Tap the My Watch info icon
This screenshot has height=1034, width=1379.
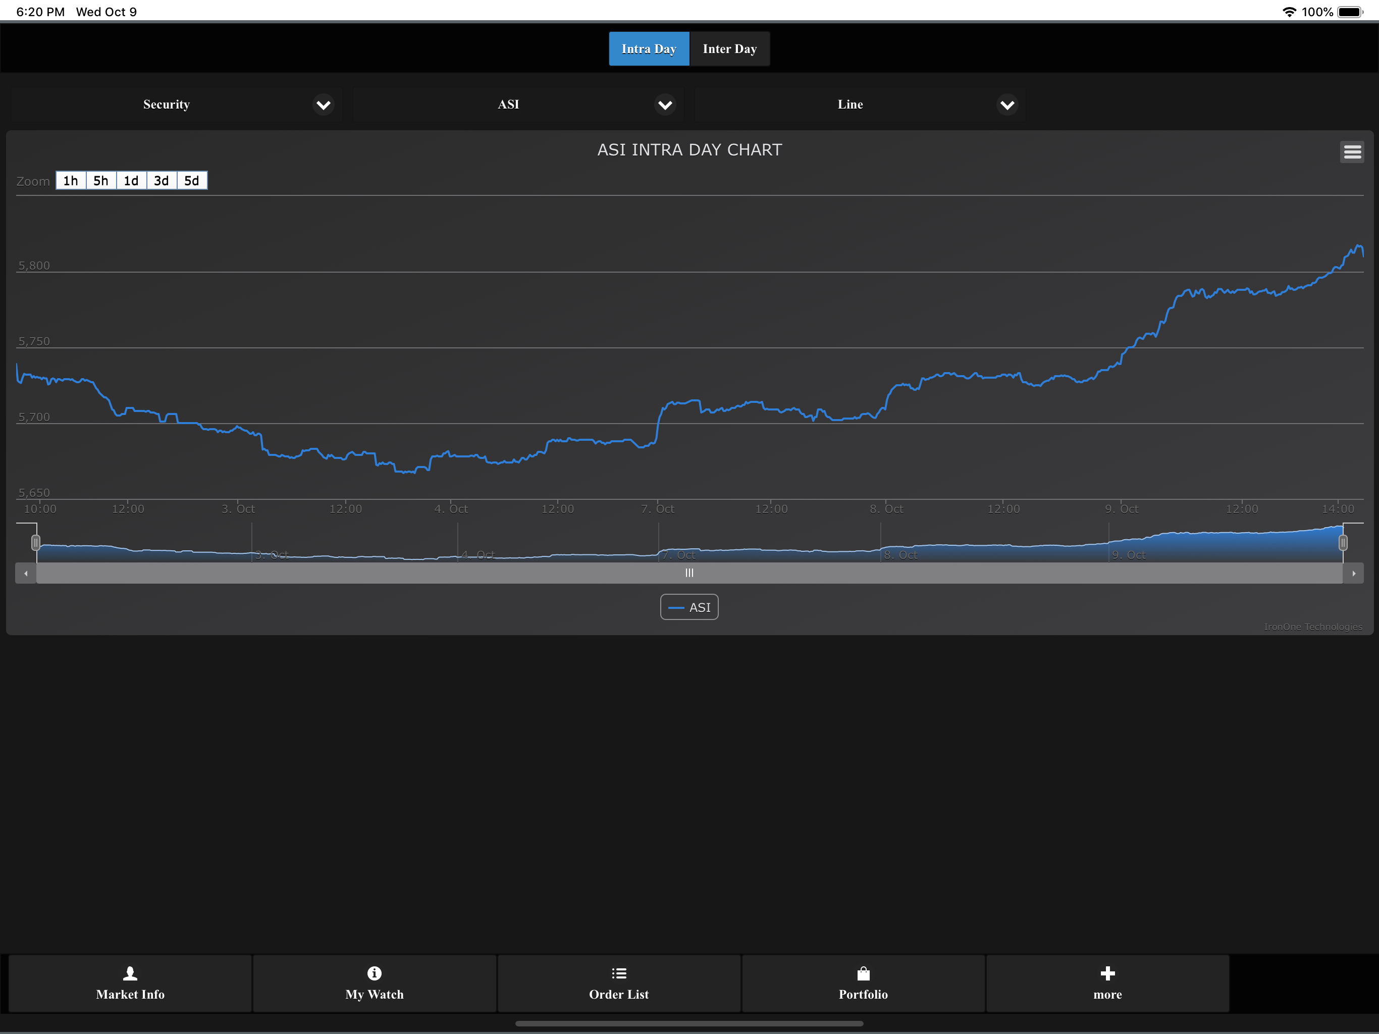coord(374,973)
